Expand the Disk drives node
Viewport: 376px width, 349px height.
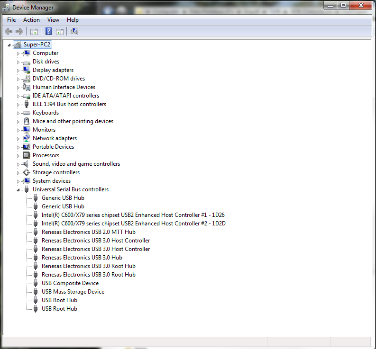[18, 62]
